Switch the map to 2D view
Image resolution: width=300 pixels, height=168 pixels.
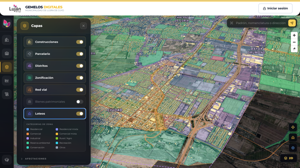point(289,158)
